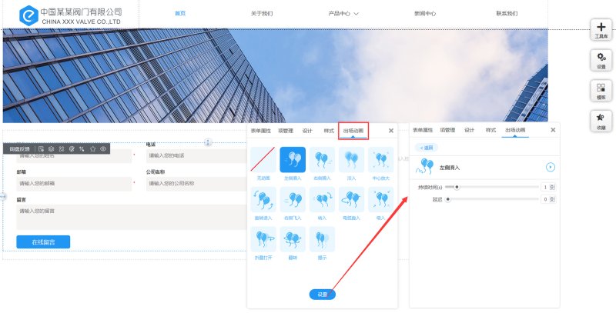Viewport: 616px width, 313px height.
Task: Open the 工具库 toolbox button
Action: 601,30
